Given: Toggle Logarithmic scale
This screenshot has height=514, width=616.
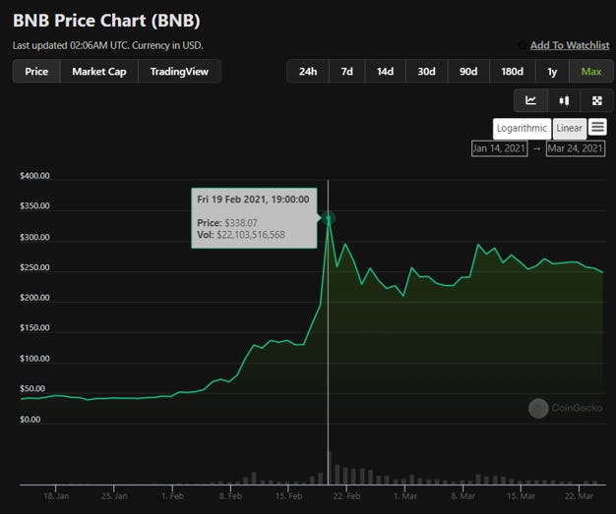Looking at the screenshot, I should pyautogui.click(x=522, y=129).
